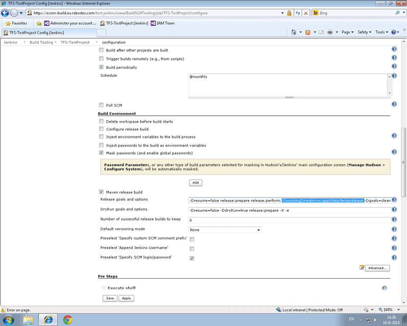Click Apply button

pos(126,298)
